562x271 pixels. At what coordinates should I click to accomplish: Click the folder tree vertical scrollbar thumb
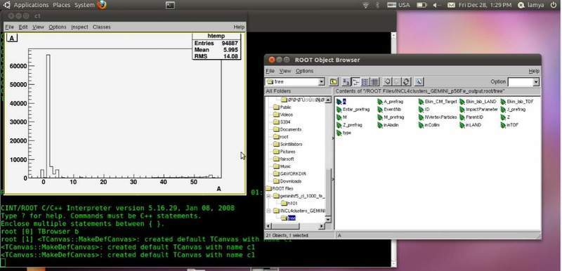pos(328,192)
